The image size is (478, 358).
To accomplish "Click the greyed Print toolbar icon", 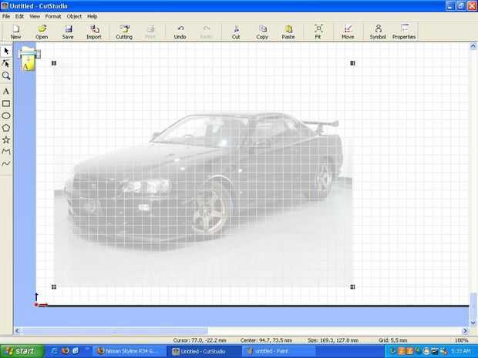I will tap(150, 32).
